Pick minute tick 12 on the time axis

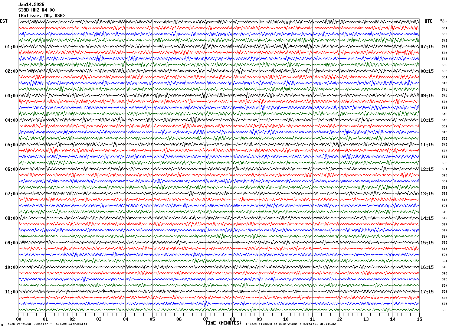[339, 319]
